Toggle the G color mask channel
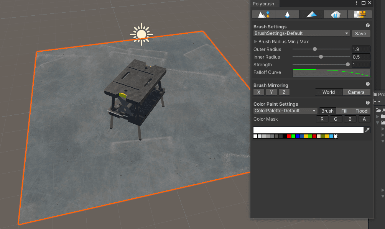 coord(336,119)
